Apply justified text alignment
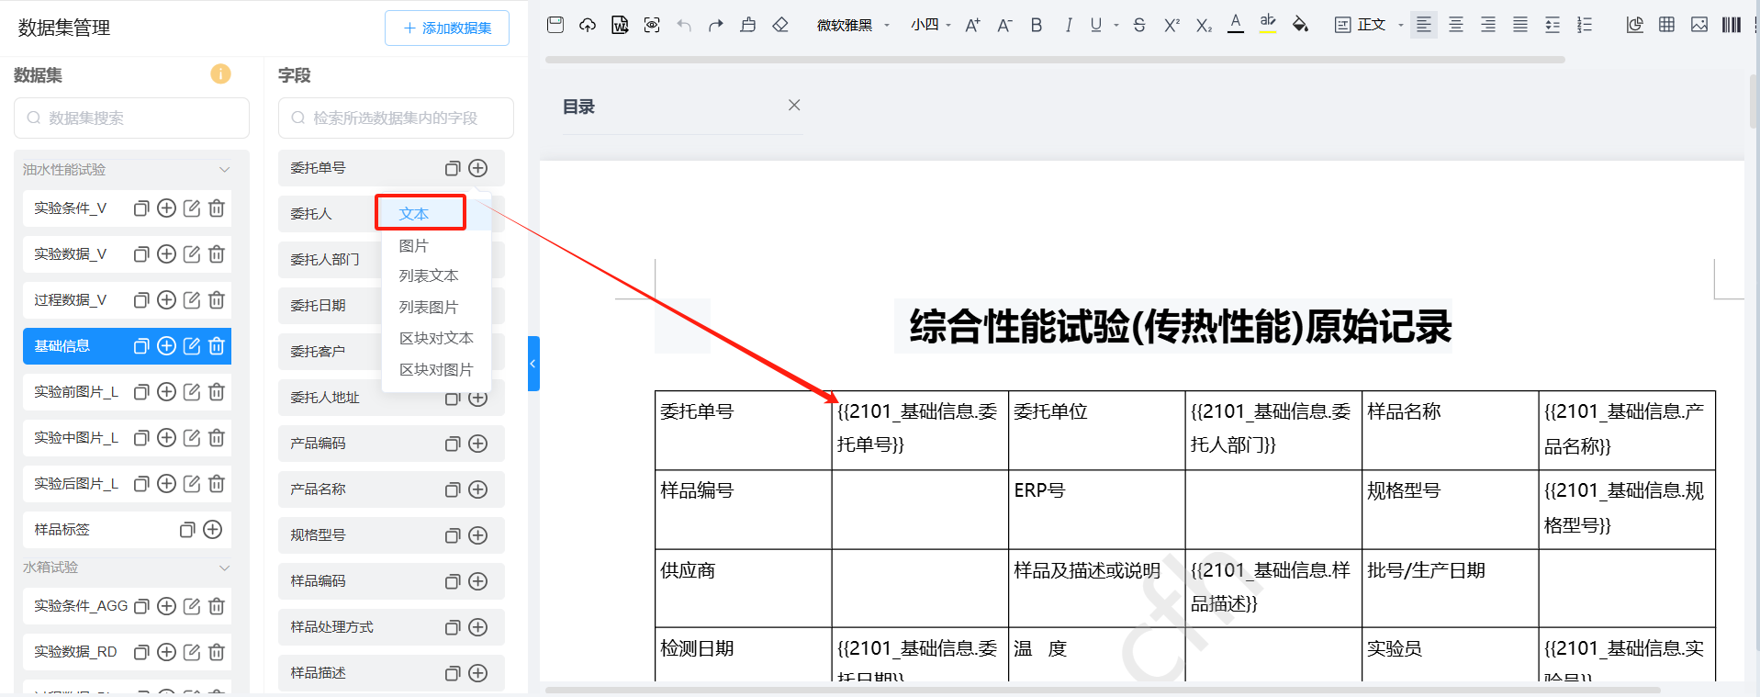 tap(1520, 25)
